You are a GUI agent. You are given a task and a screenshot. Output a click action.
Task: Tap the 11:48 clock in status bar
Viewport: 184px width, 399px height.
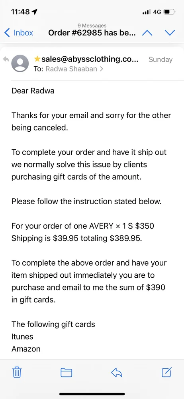pyautogui.click(x=20, y=12)
